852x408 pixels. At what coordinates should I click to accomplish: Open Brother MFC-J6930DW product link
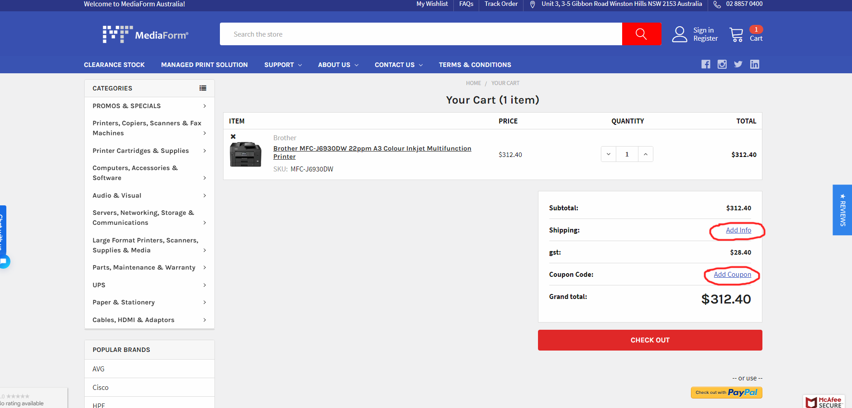point(372,152)
